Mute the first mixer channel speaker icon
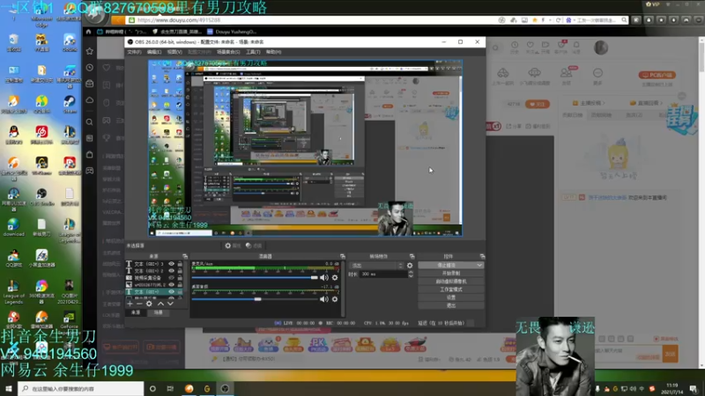The image size is (705, 396). 324,277
